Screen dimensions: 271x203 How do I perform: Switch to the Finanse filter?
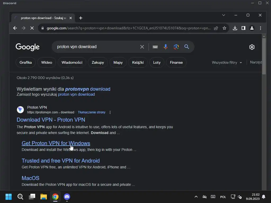point(176,62)
